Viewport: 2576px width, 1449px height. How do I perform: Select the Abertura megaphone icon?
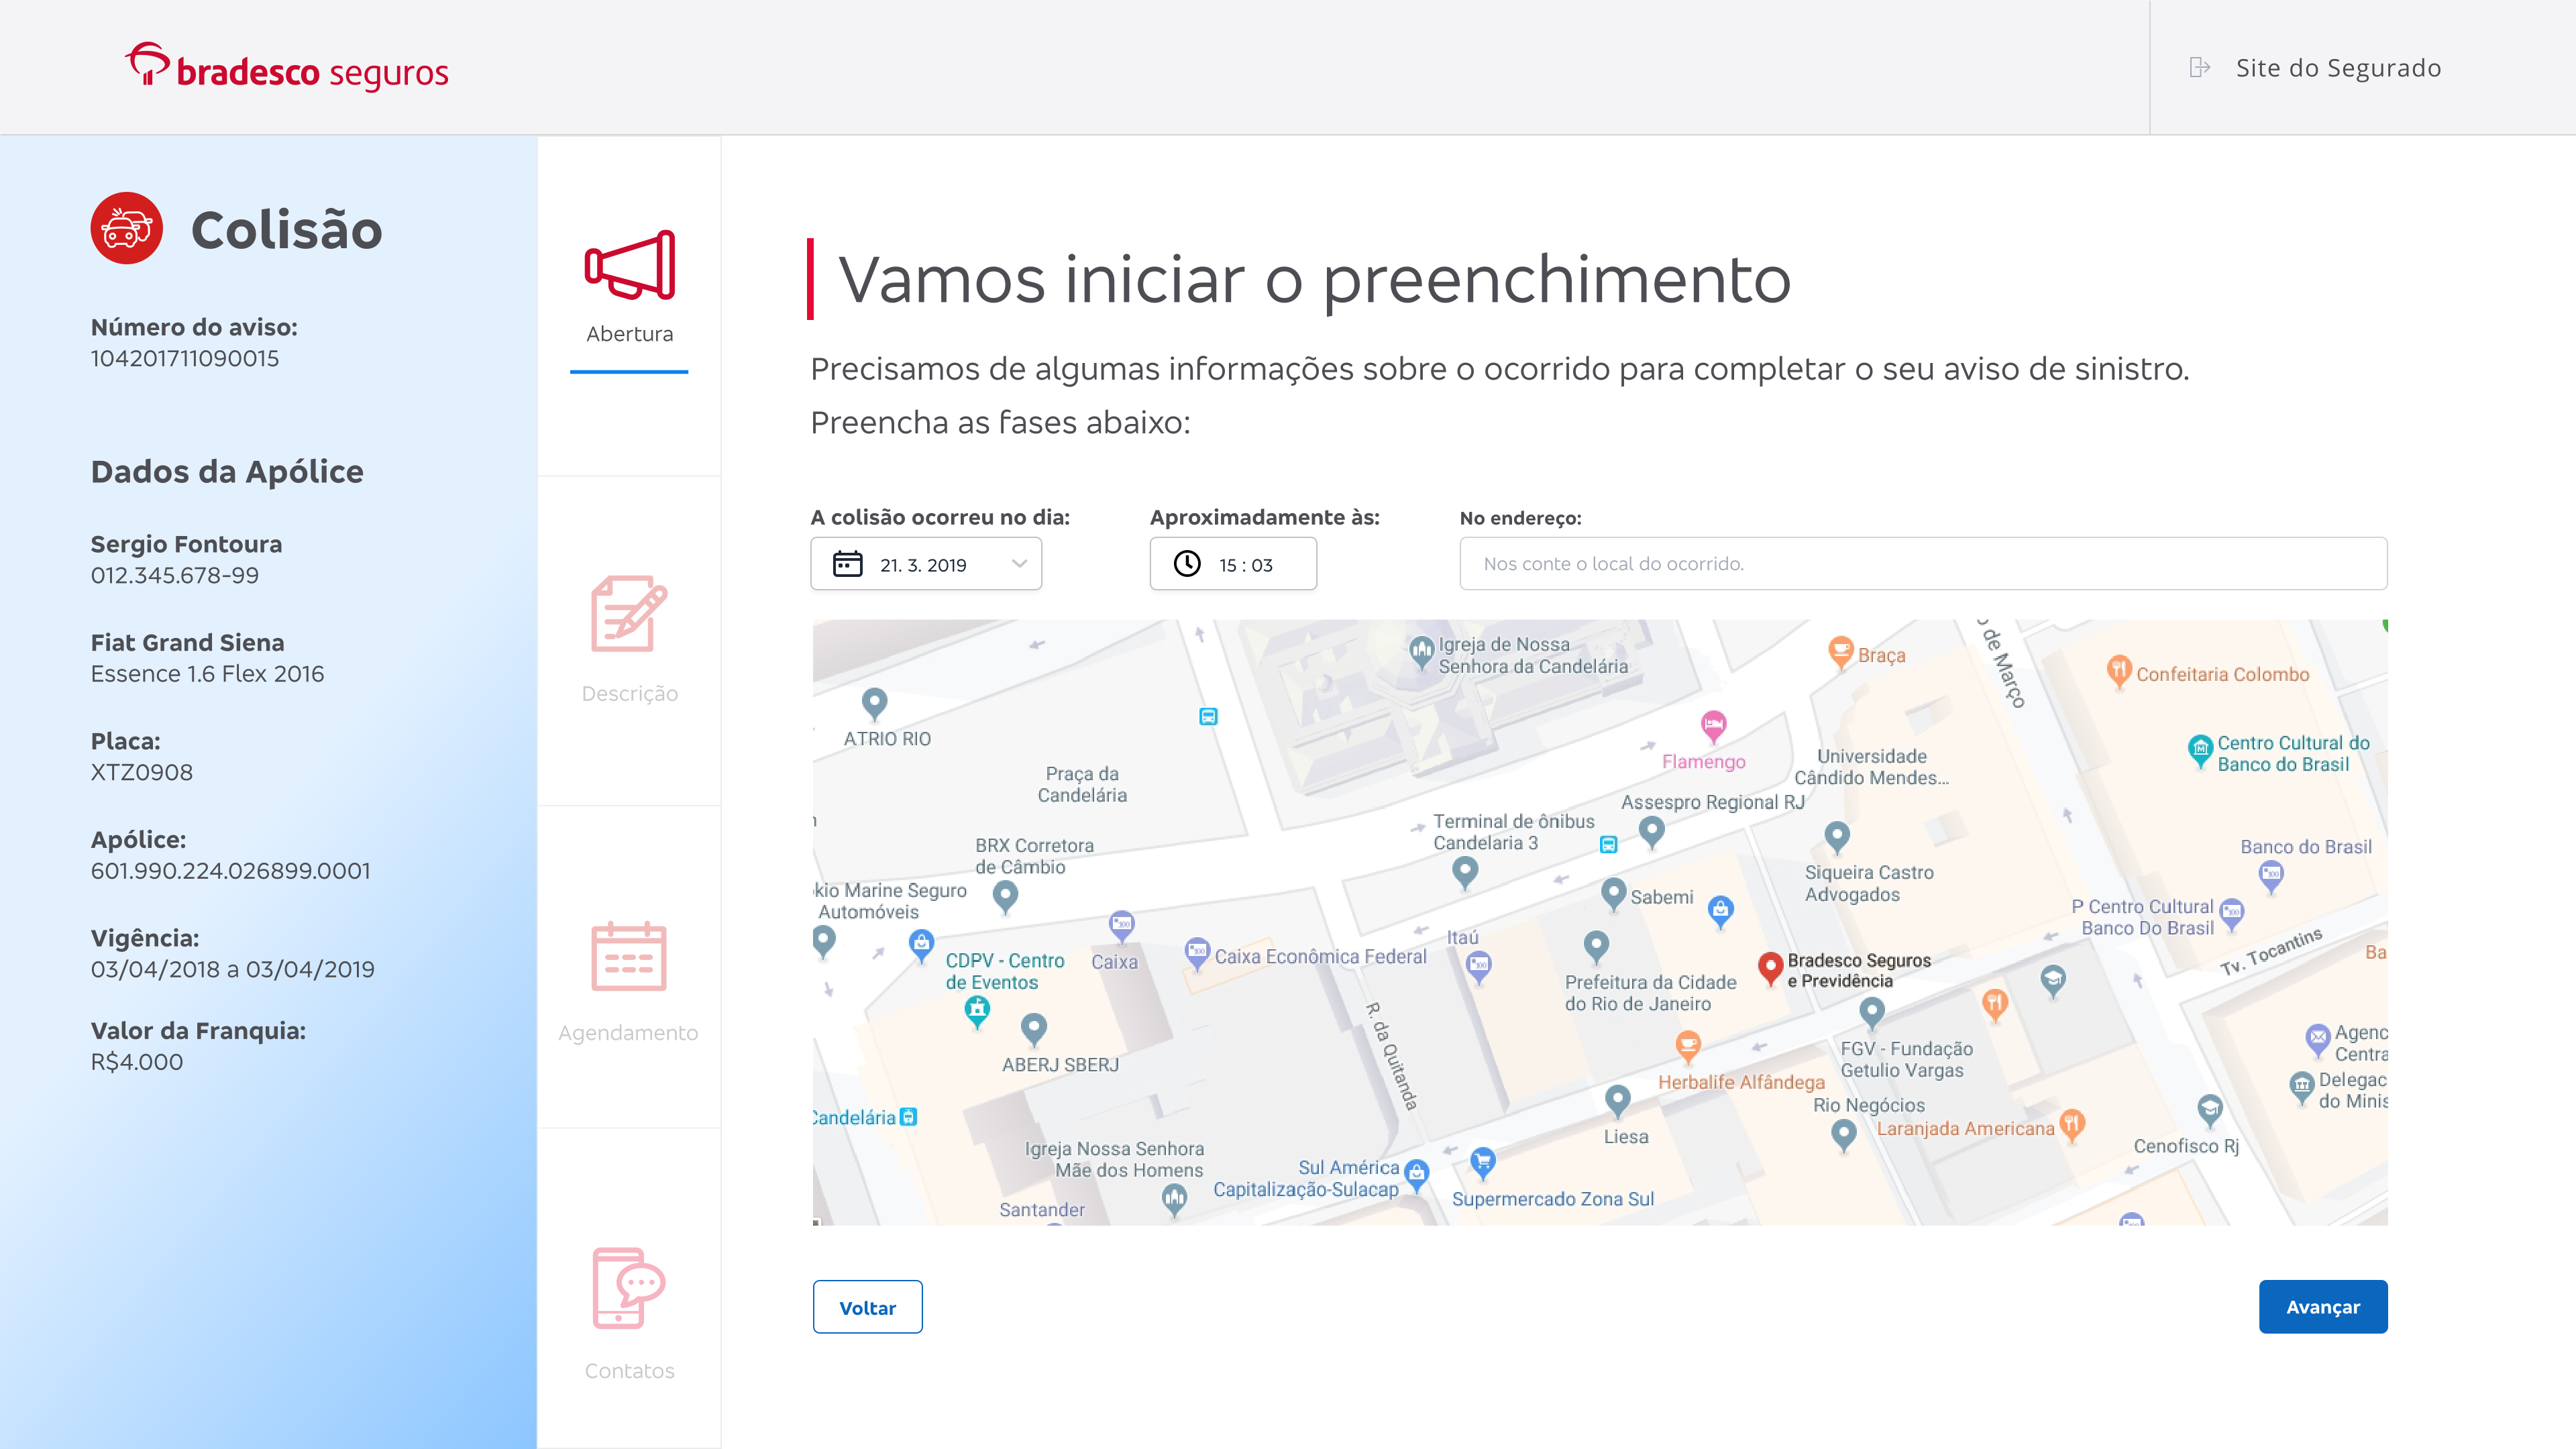(x=630, y=265)
